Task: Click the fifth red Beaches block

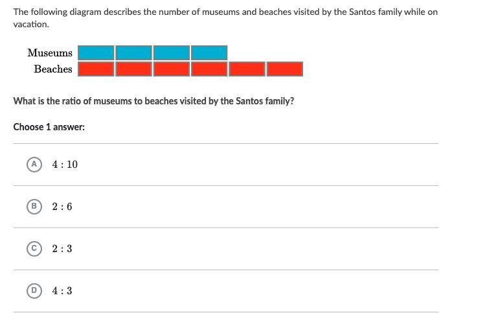Action: (x=247, y=69)
